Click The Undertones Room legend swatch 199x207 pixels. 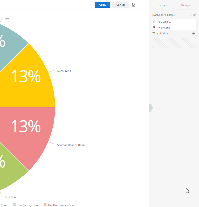45,205
